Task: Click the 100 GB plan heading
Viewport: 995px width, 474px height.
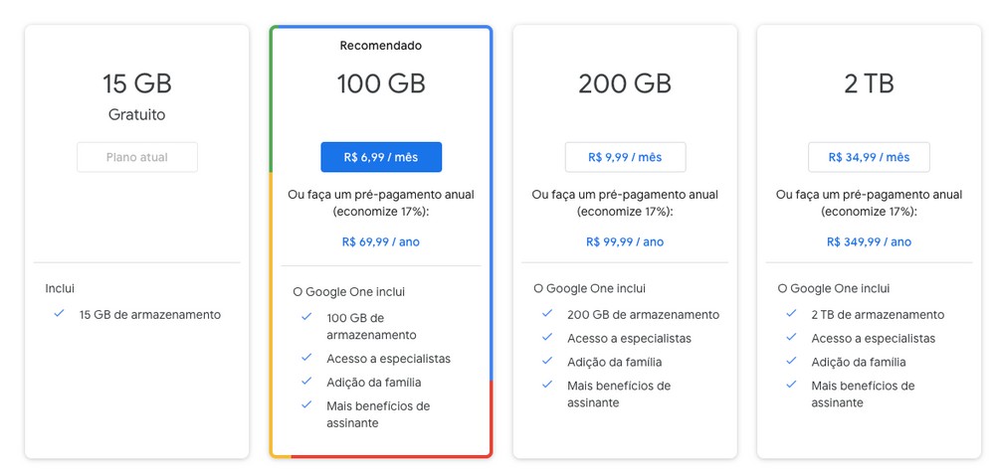Action: (381, 83)
